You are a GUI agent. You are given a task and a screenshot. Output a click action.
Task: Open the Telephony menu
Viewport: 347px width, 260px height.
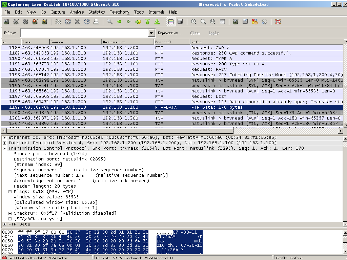[x=119, y=12]
